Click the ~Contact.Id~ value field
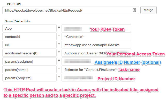This screenshot has width=167, height=99. [x=96, y=36]
